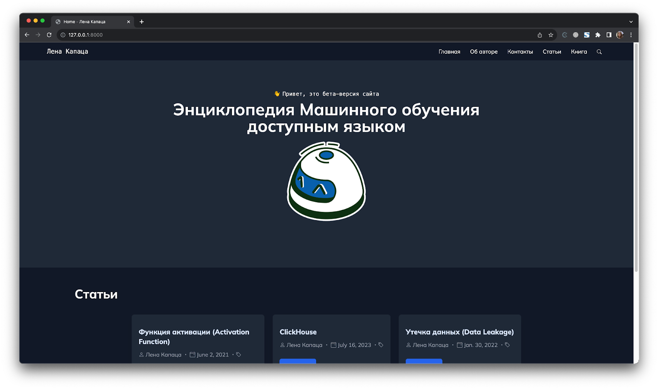The height and width of the screenshot is (389, 658).
Task: Click the Лена Капаца site logo link
Action: (67, 51)
